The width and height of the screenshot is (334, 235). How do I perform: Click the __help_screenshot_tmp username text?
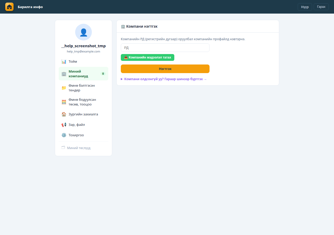pyautogui.click(x=83, y=46)
